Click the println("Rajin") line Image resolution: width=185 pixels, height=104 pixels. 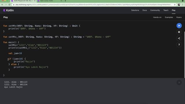pos(24,62)
